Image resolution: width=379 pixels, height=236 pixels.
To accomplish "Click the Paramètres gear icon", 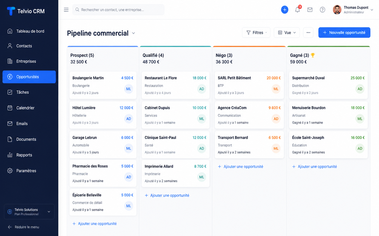I will [x=10, y=171].
